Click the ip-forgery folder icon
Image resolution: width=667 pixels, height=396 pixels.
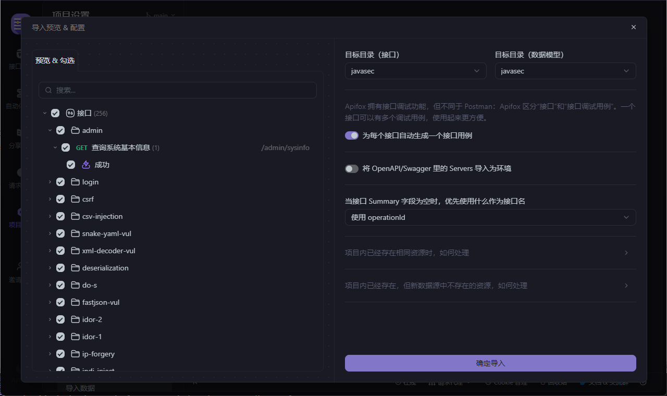[75, 354]
